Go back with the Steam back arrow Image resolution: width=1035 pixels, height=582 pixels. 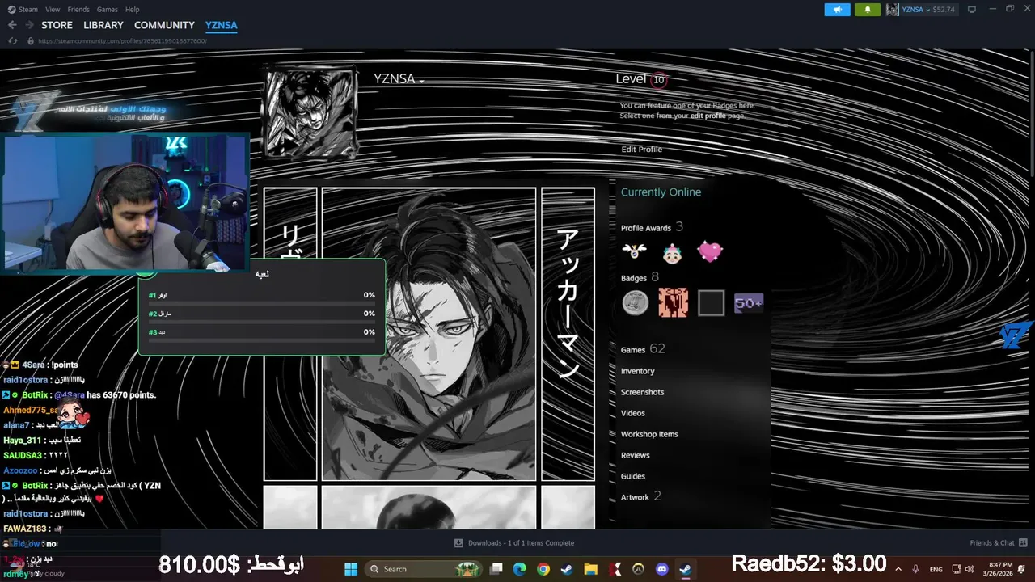click(x=12, y=25)
